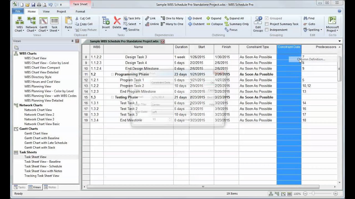Collapse the Testing Phase summary row
This screenshot has height=199, width=355.
tap(112, 97)
